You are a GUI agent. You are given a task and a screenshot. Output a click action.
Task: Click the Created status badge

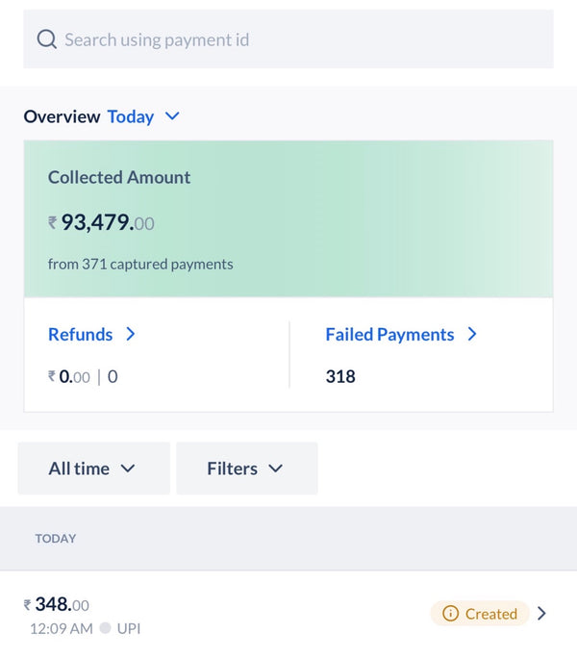tap(480, 614)
